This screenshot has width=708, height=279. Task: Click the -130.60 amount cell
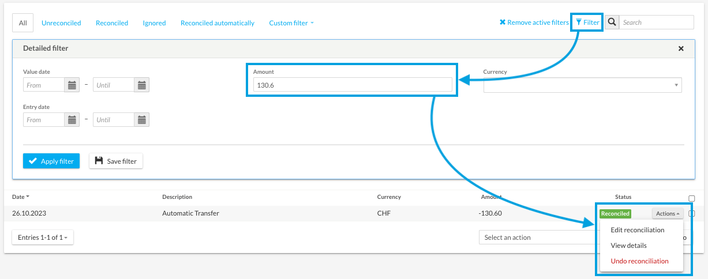pyautogui.click(x=491, y=213)
